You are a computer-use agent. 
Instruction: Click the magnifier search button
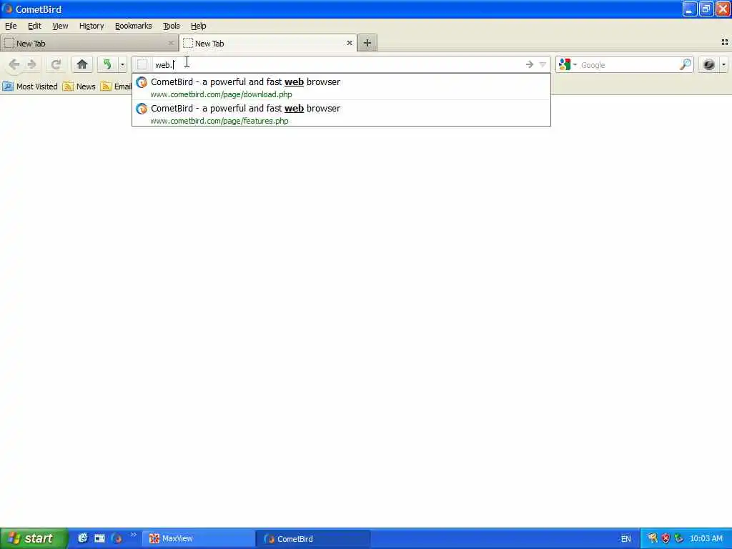pos(685,64)
